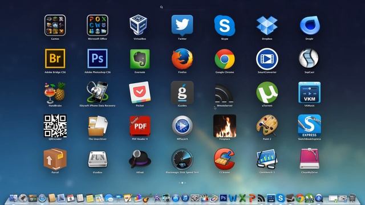Launch Photoshop from the Dock

pyautogui.click(x=223, y=198)
